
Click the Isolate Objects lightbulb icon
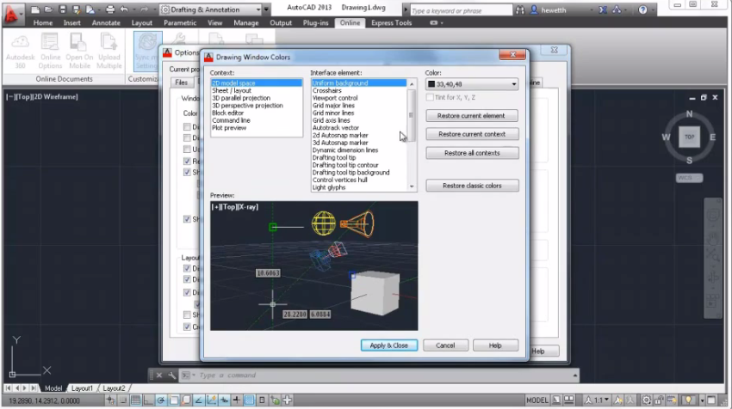click(x=689, y=400)
